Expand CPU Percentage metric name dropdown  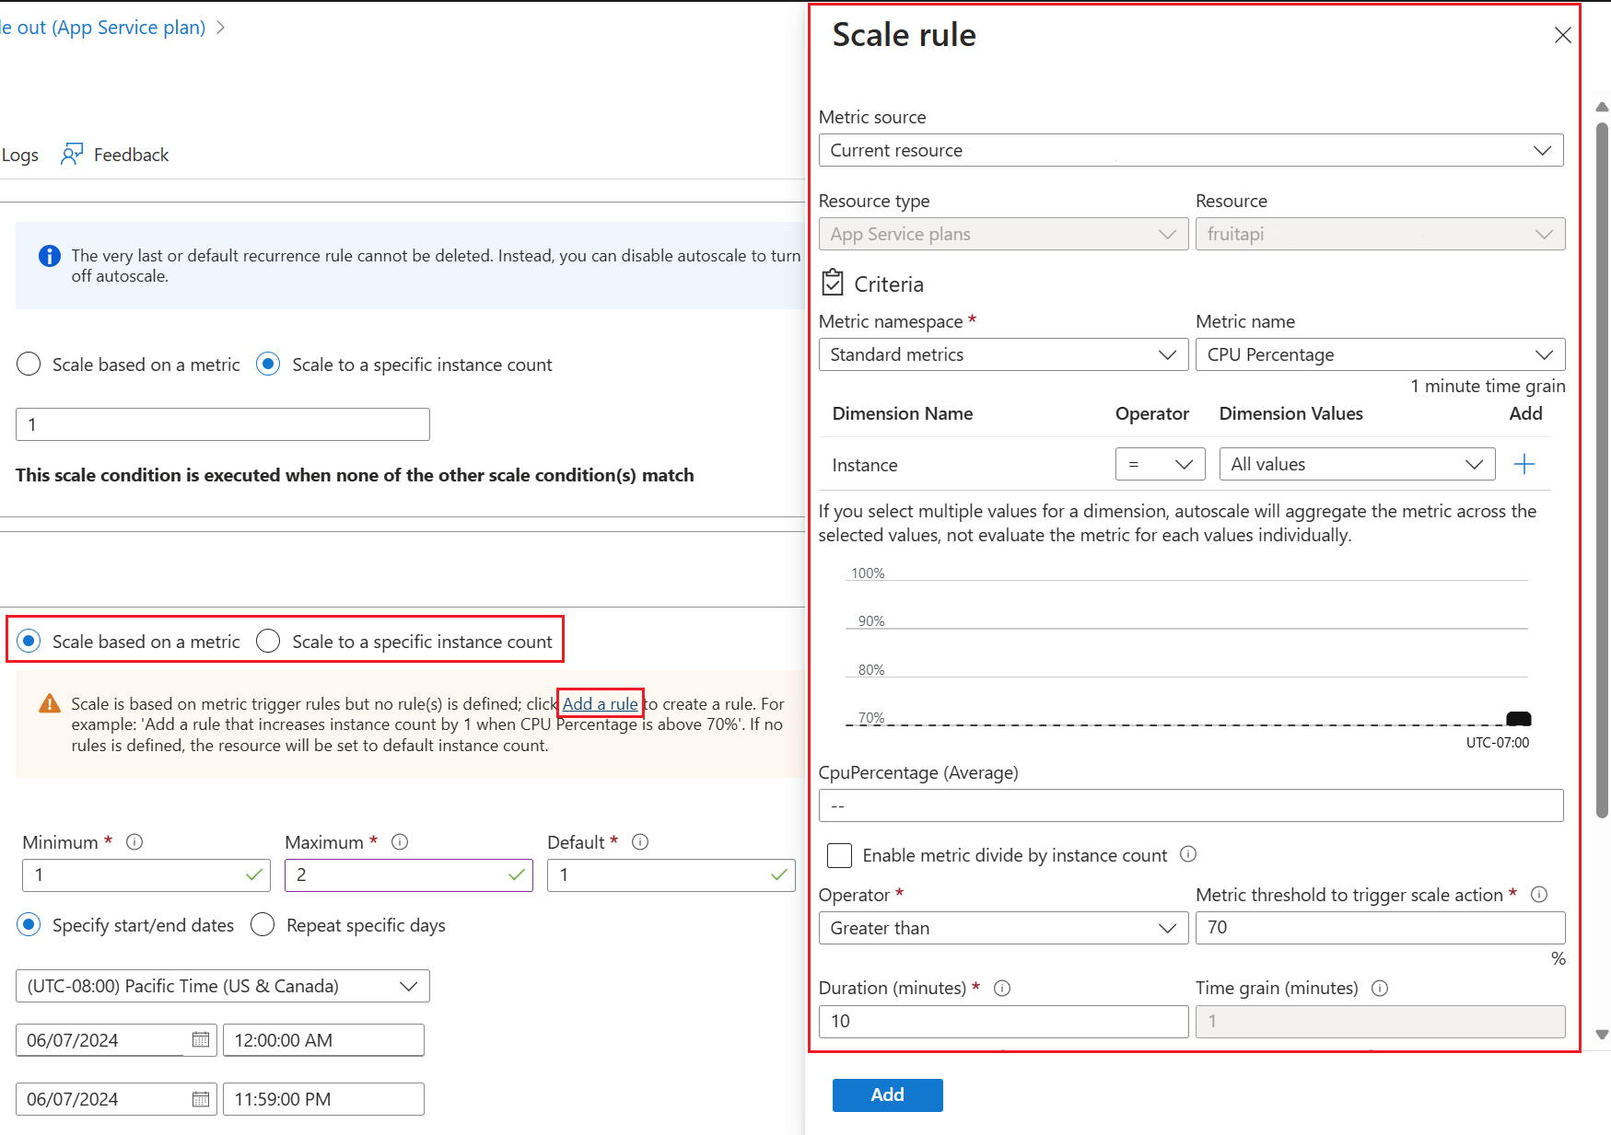(1380, 354)
